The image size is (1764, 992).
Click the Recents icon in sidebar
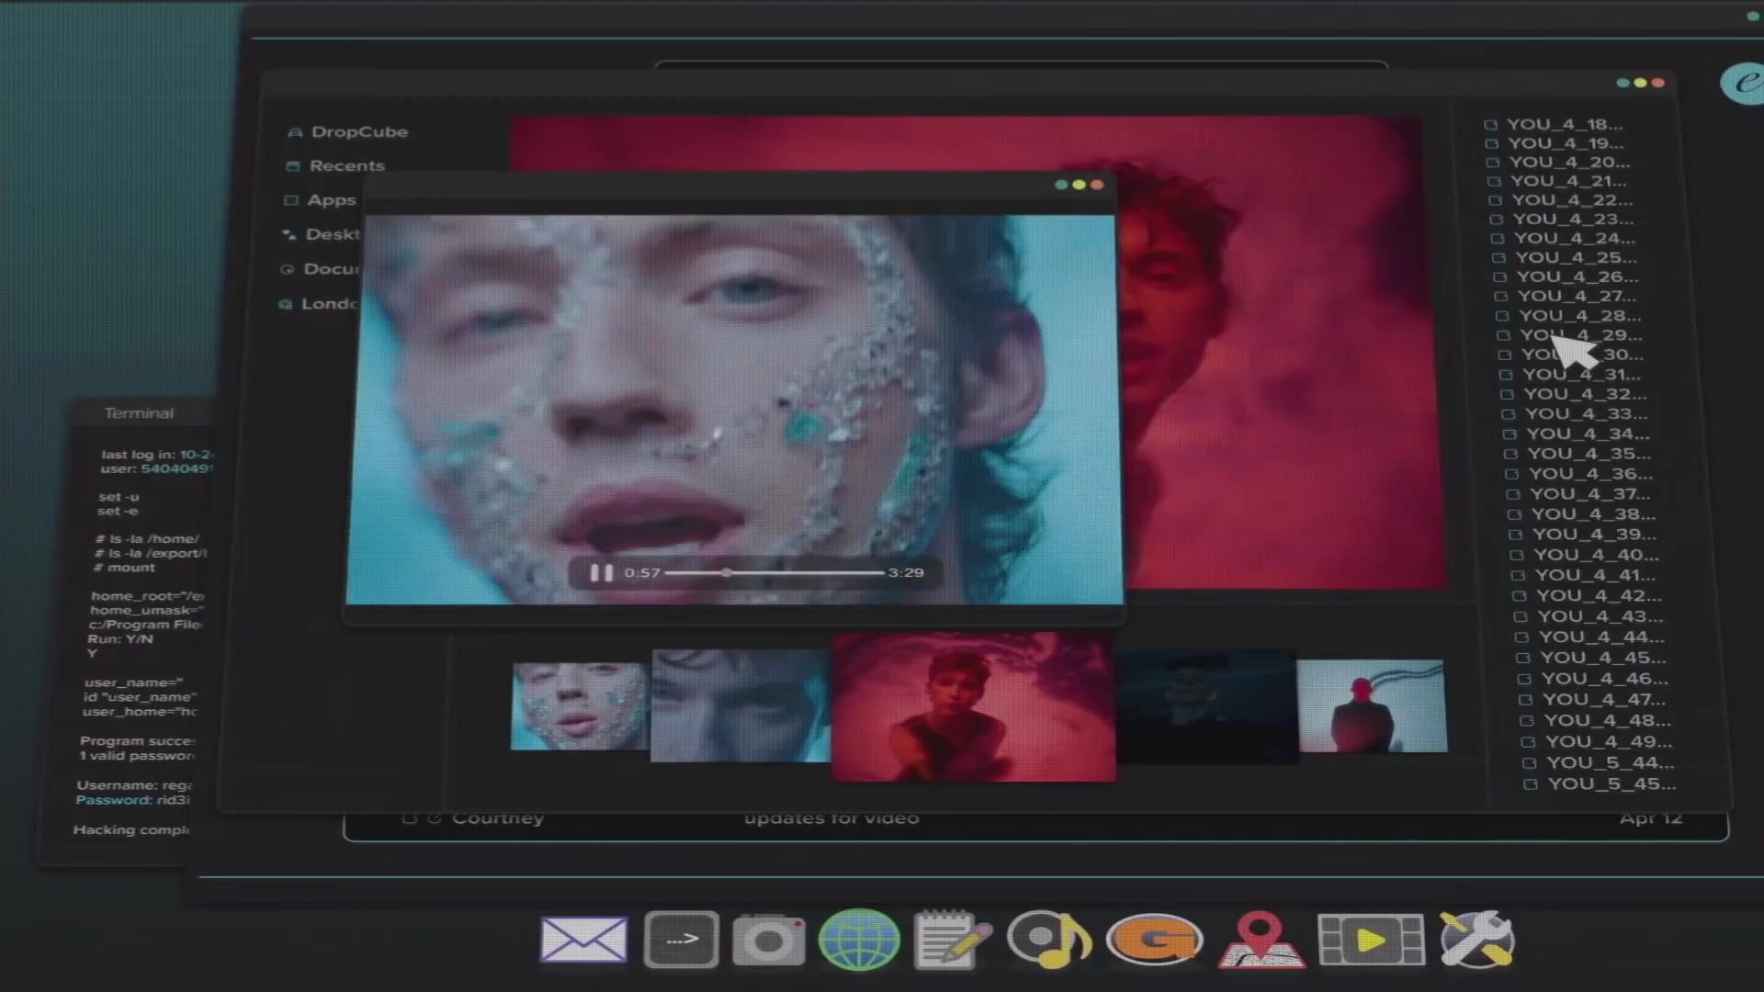(x=293, y=166)
